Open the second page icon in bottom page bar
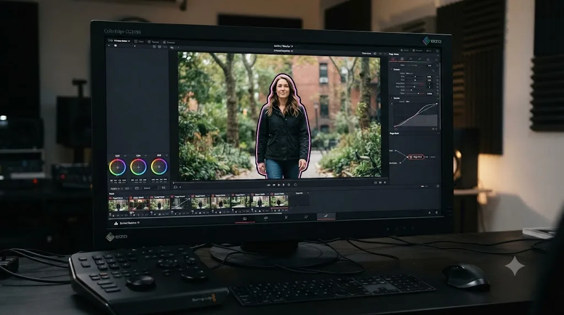 tap(266, 218)
